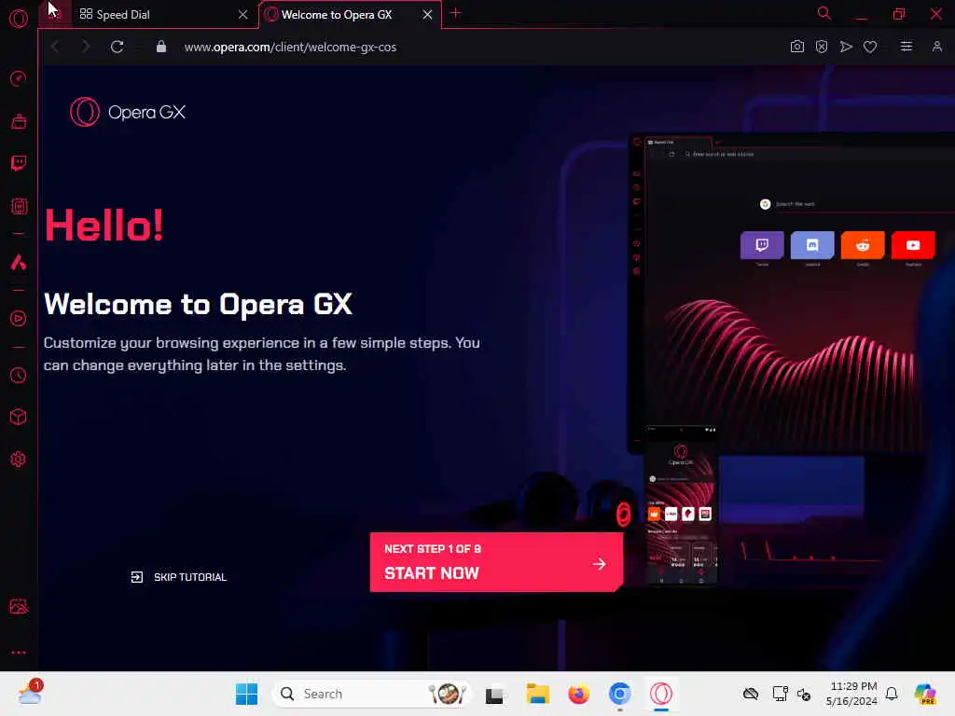955x716 pixels.
Task: Open Task View icon in taskbar
Action: [x=494, y=695]
